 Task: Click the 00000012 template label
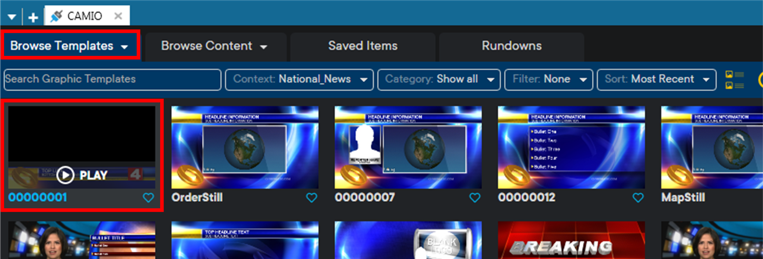tap(526, 197)
